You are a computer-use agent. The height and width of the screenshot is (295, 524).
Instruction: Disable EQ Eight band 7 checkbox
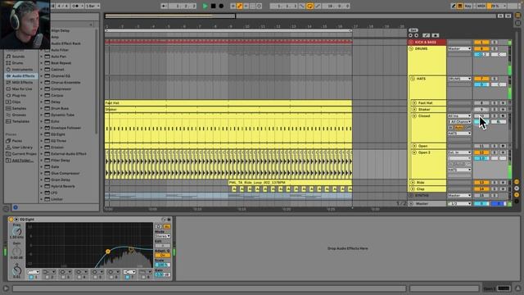point(128,277)
